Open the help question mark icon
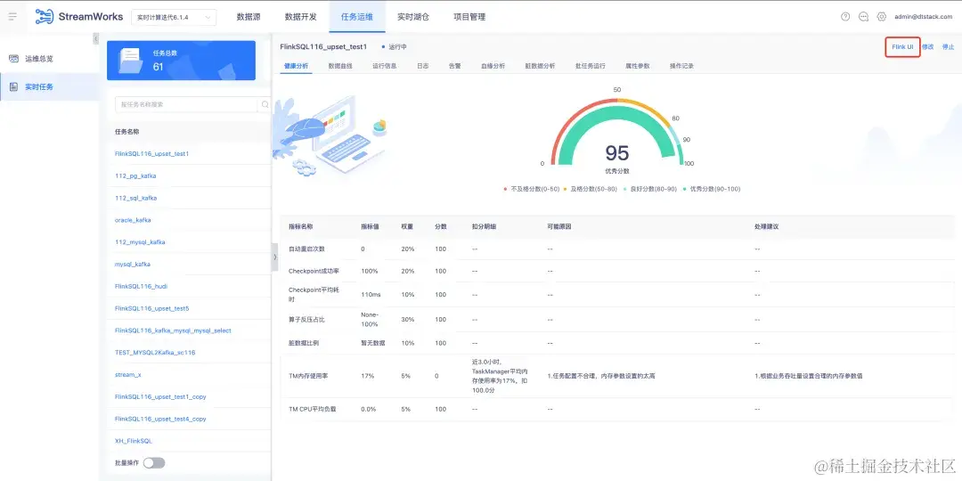The width and height of the screenshot is (962, 481). [x=845, y=17]
